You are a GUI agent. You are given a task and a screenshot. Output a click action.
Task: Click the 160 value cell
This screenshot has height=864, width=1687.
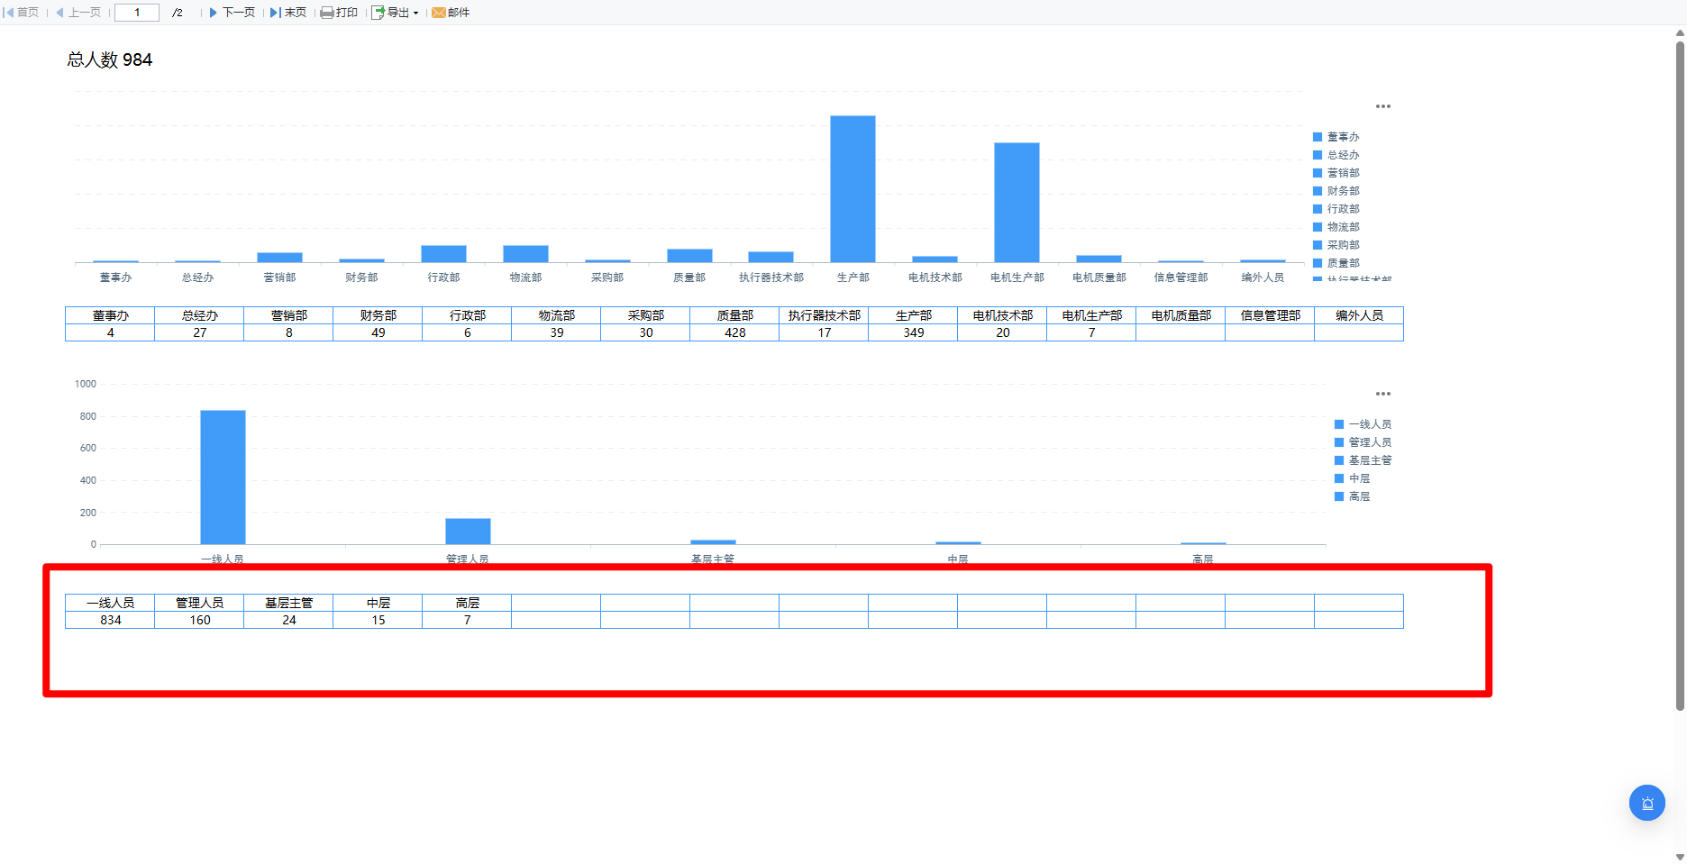[x=199, y=620]
